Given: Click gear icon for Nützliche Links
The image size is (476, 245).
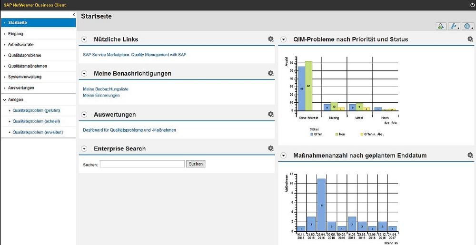Looking at the screenshot, I should 271,39.
